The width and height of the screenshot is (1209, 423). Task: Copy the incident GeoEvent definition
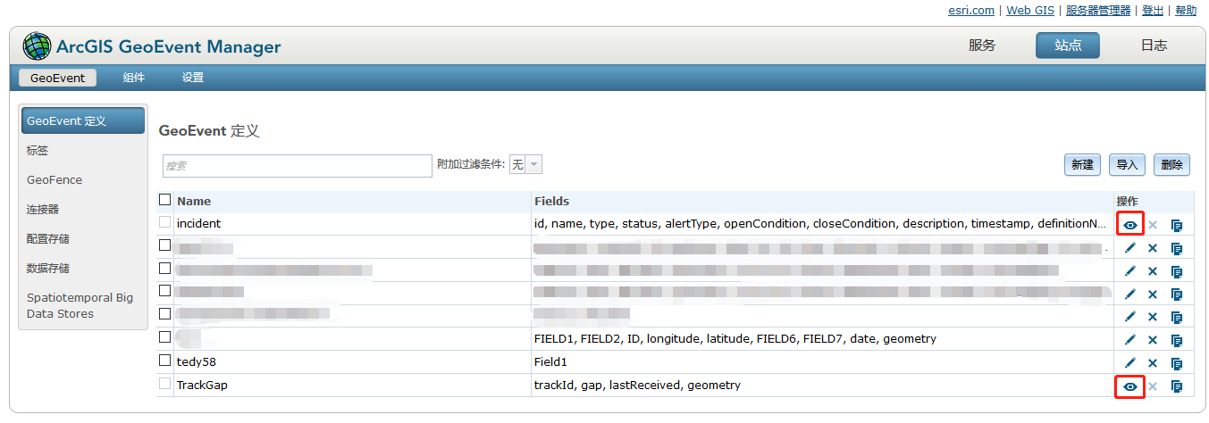1177,226
